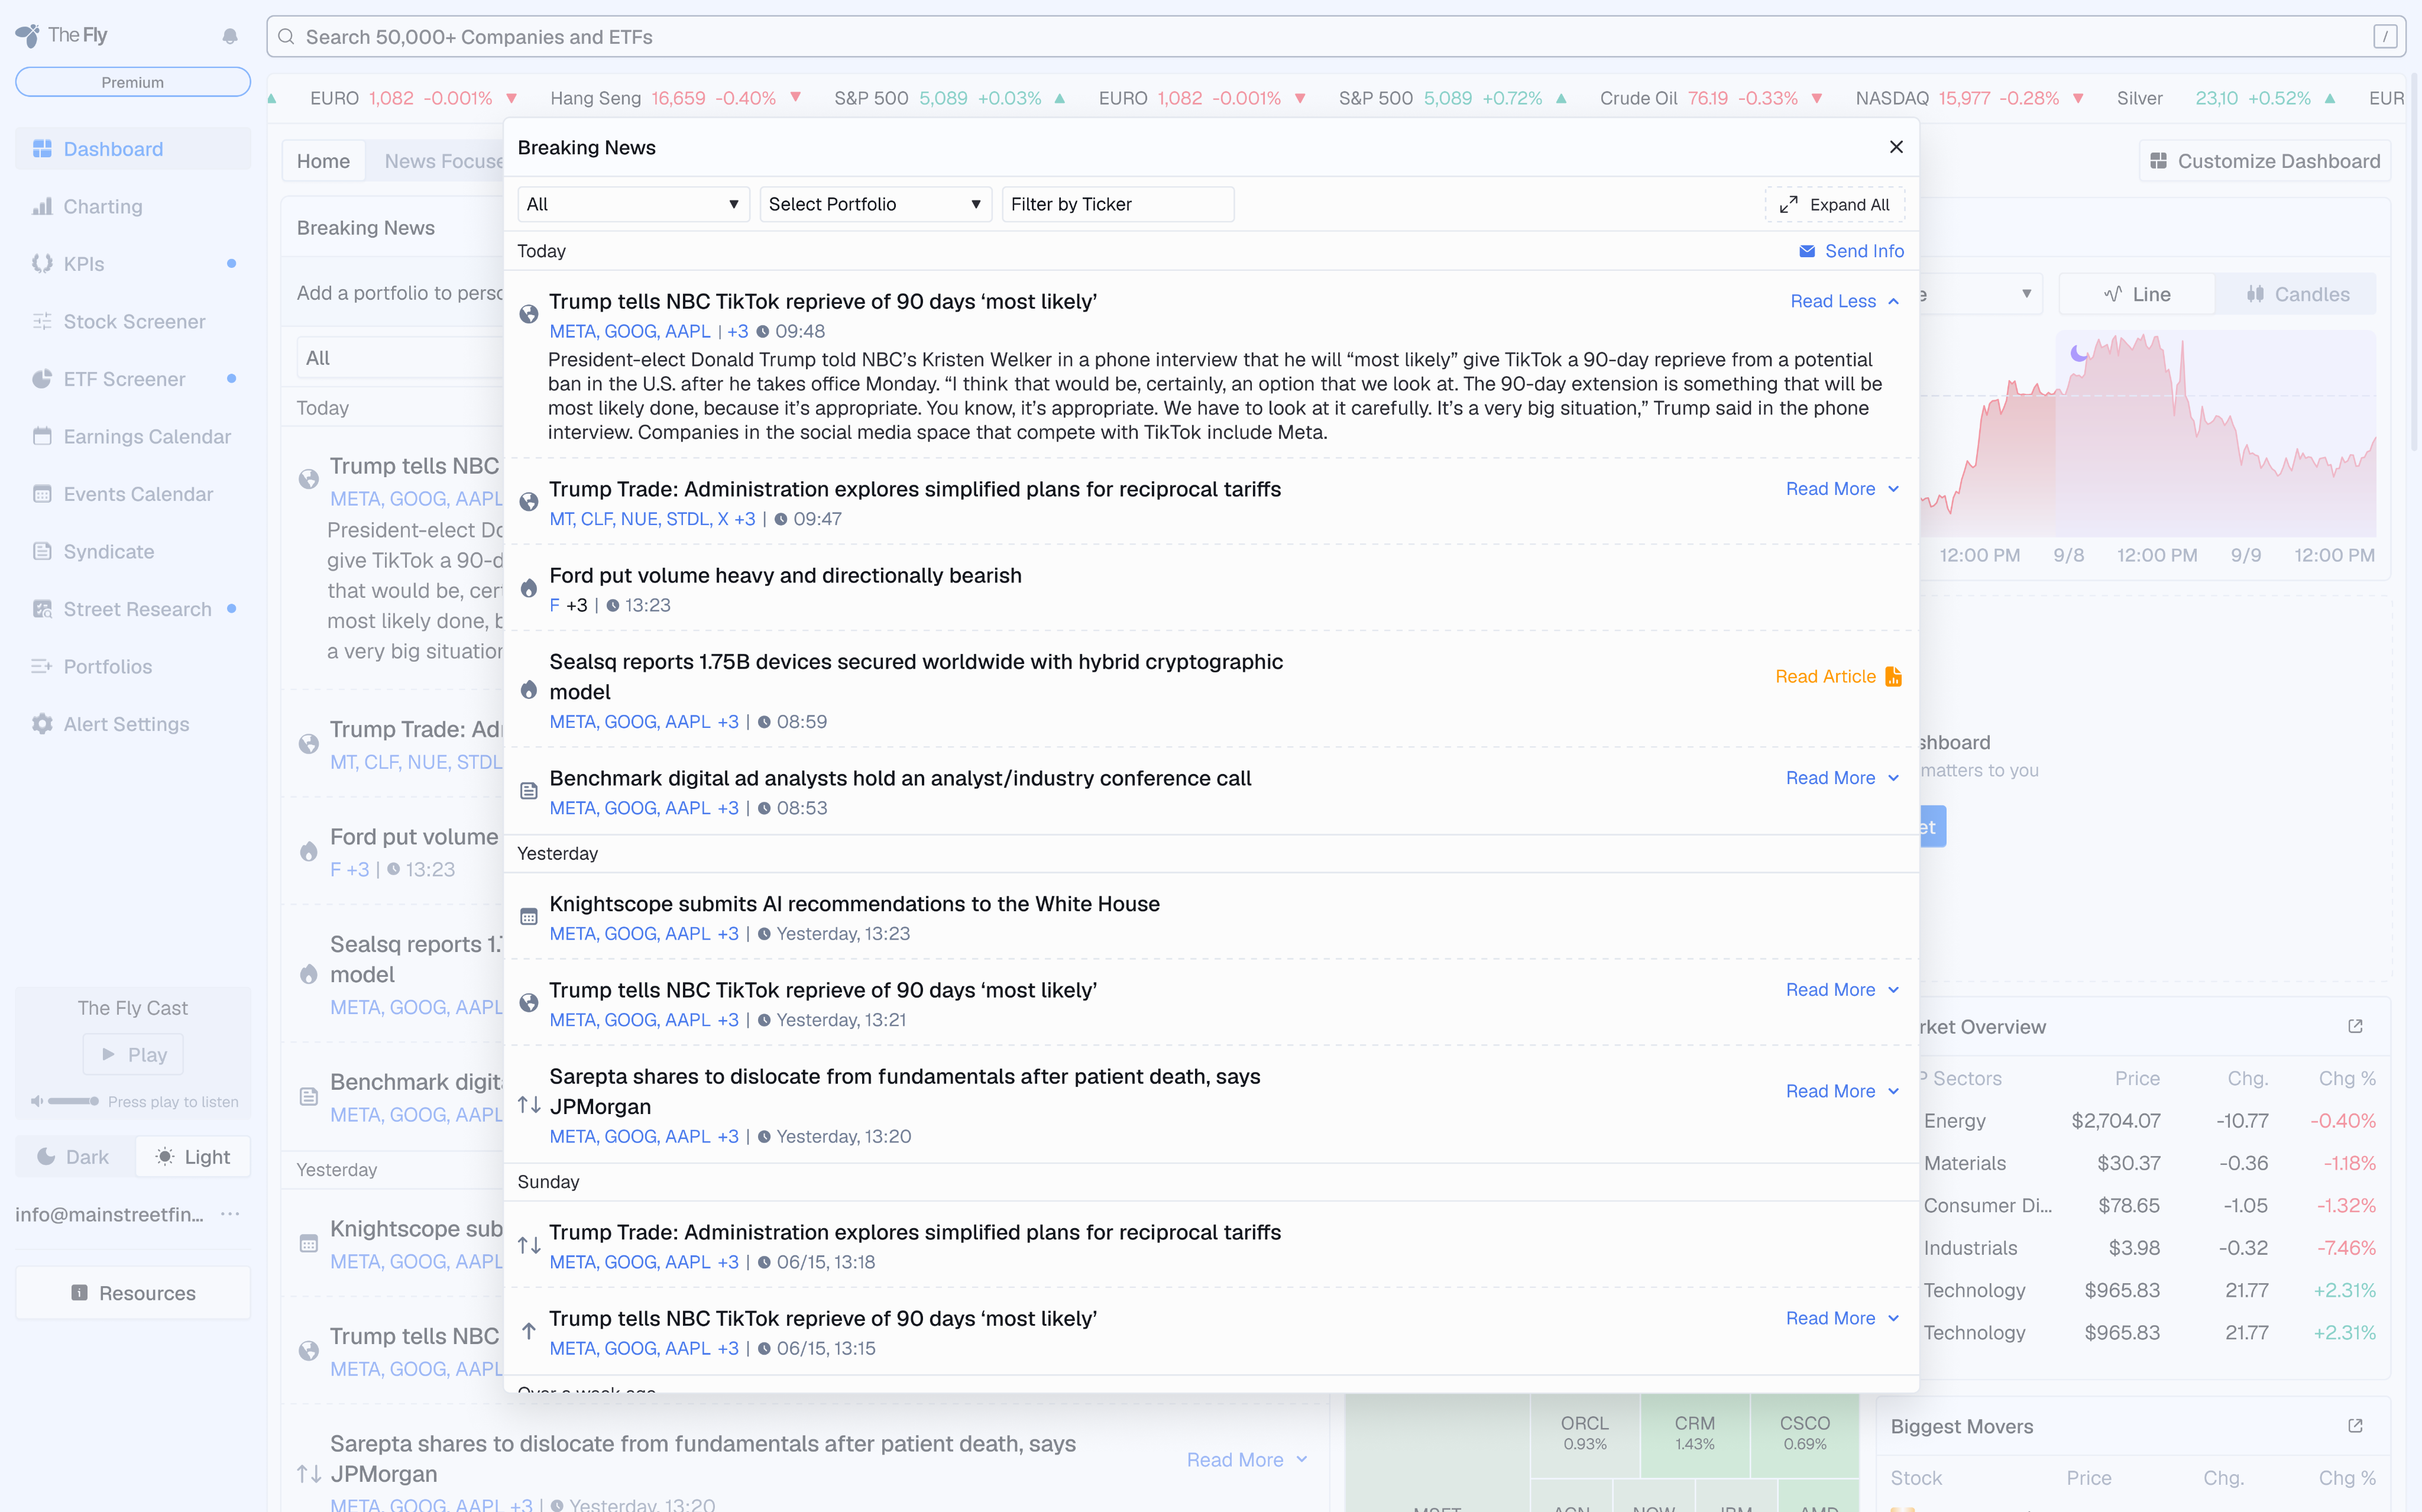This screenshot has height=1512, width=2422.
Task: Click The Fly logo
Action: click(62, 35)
